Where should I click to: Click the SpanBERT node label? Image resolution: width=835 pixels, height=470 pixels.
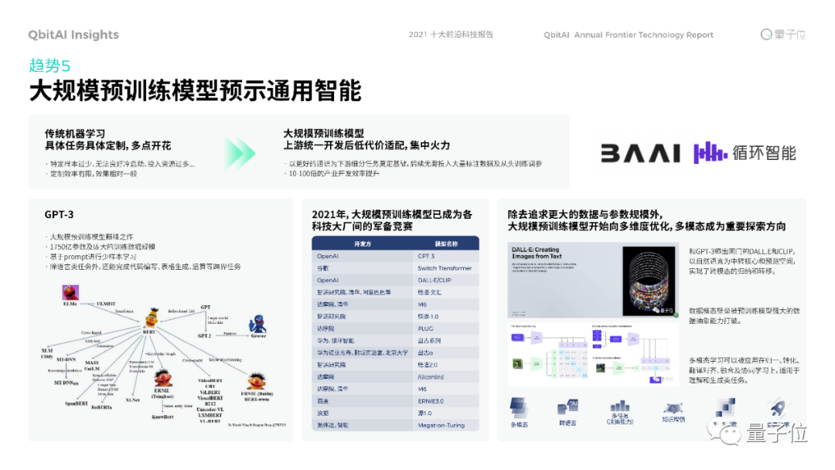pyautogui.click(x=76, y=404)
